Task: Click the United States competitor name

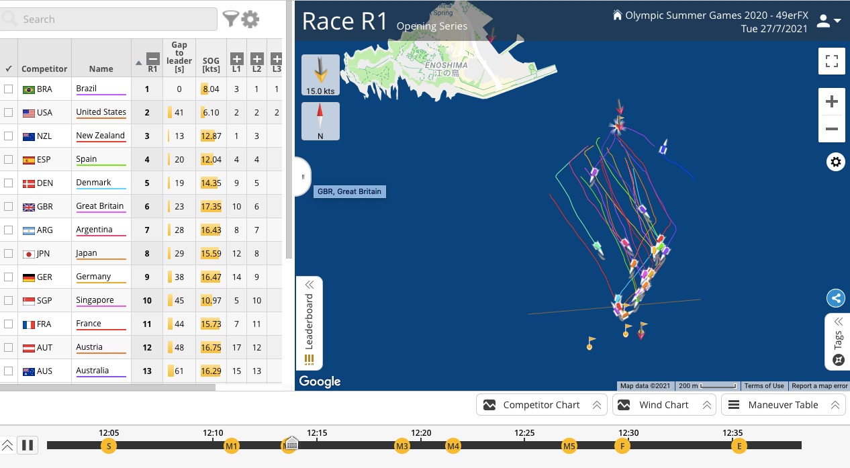Action: (x=101, y=112)
